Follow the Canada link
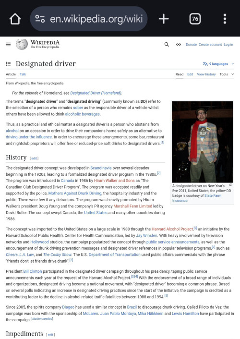The image size is (240, 339). click(x=68, y=181)
